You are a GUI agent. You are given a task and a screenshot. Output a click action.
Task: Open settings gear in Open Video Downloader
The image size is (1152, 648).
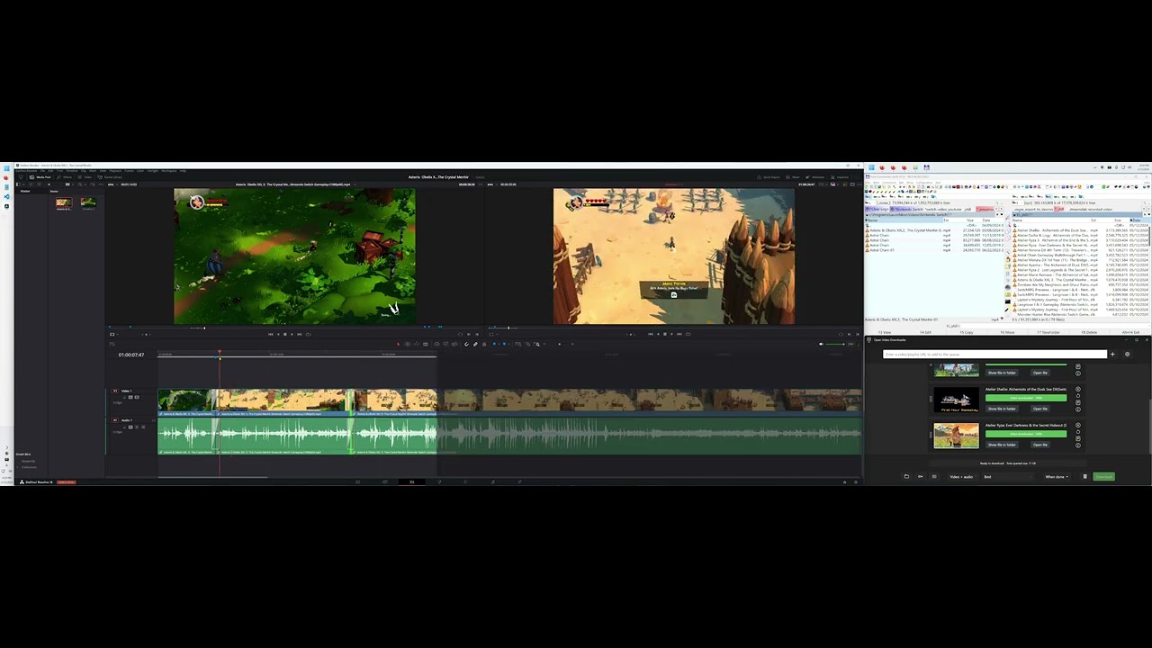click(x=1127, y=354)
